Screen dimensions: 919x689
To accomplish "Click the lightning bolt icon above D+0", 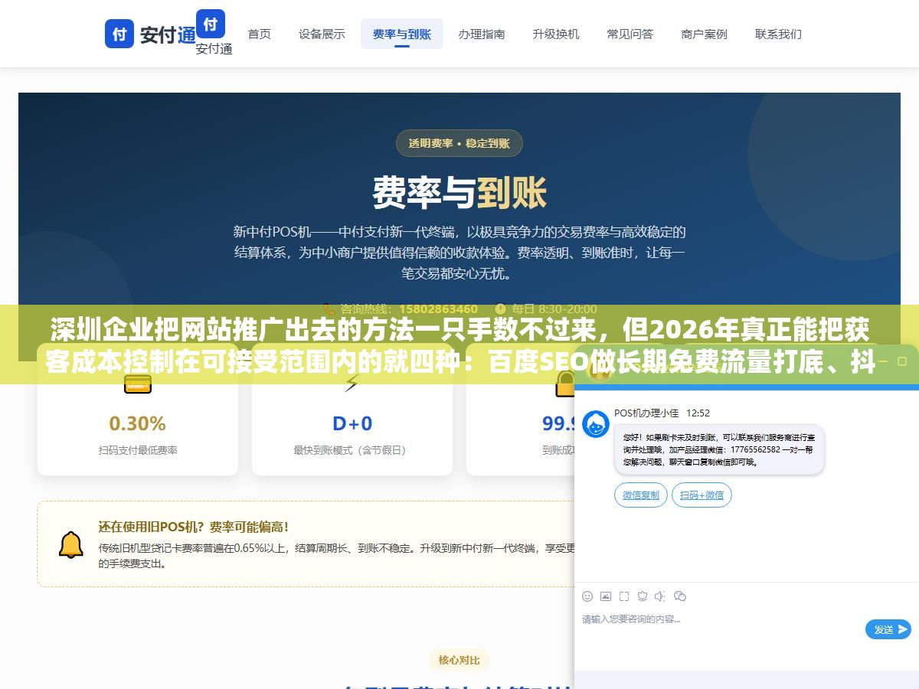I will 352,383.
